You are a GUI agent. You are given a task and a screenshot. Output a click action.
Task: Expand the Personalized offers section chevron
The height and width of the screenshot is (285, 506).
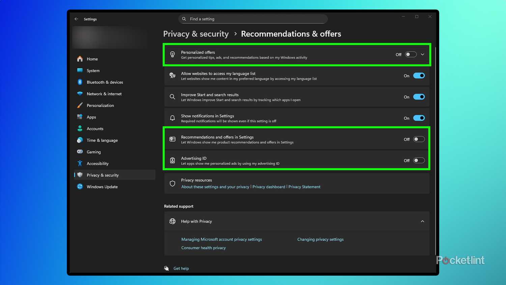(423, 54)
